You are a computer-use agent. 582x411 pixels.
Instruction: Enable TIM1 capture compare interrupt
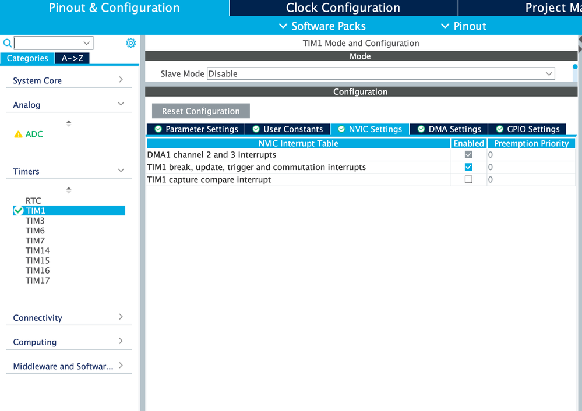pyautogui.click(x=468, y=179)
